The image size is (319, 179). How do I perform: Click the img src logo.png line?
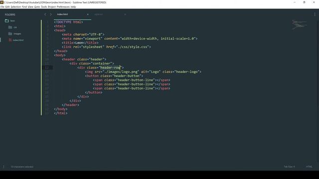[143, 72]
